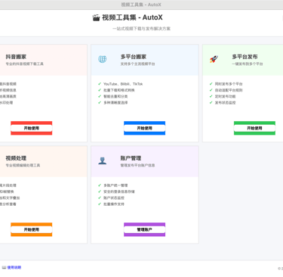Open account management via purple 管理账户 button
This screenshot has width=283, height=277.
click(144, 229)
